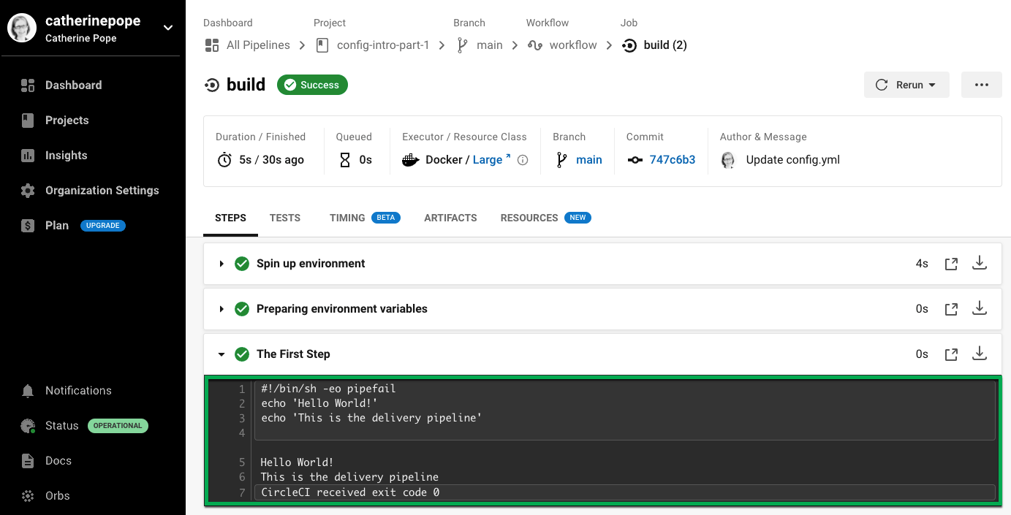Download Spin up environment step output
Screen dimensions: 1011x515
point(980,264)
